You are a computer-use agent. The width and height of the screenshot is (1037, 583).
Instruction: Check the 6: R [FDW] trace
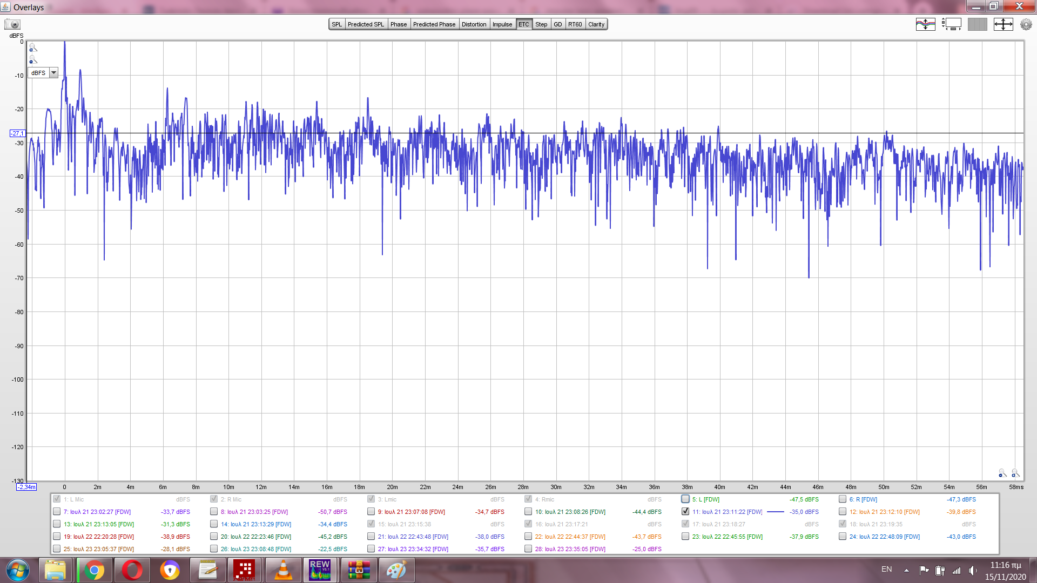tap(843, 499)
